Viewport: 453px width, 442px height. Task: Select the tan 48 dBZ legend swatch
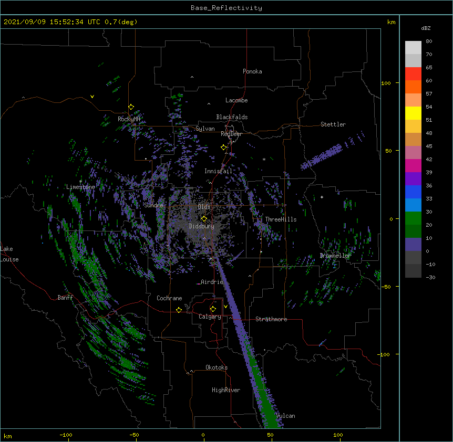point(413,139)
